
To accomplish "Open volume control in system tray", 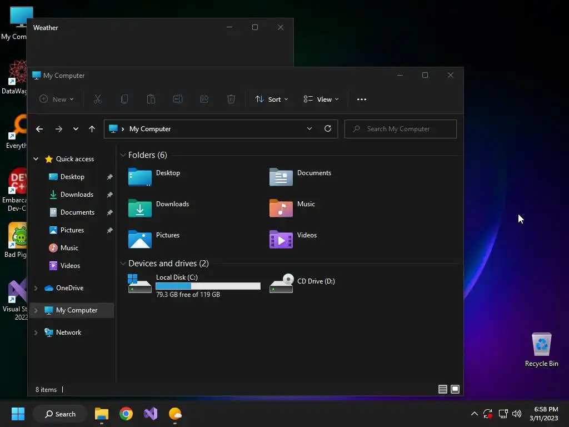I will pyautogui.click(x=517, y=414).
